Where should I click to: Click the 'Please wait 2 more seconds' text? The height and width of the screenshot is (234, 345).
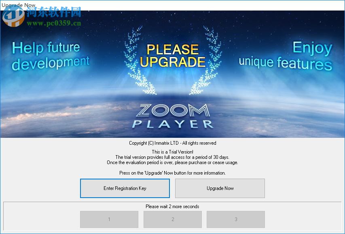[x=173, y=206]
